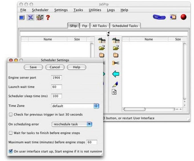The image size is (194, 161).
Task: Click the scissors delete icon
Action: (116, 63)
